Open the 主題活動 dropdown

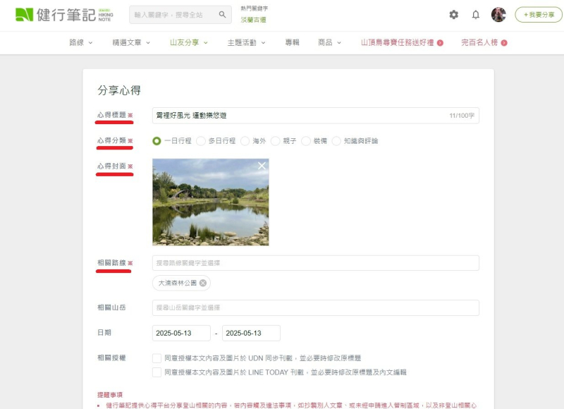click(x=246, y=43)
